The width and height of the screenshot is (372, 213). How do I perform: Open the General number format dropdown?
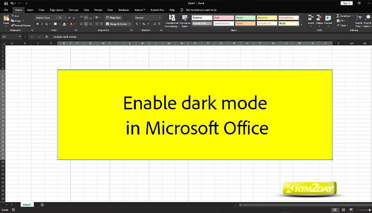160,18
